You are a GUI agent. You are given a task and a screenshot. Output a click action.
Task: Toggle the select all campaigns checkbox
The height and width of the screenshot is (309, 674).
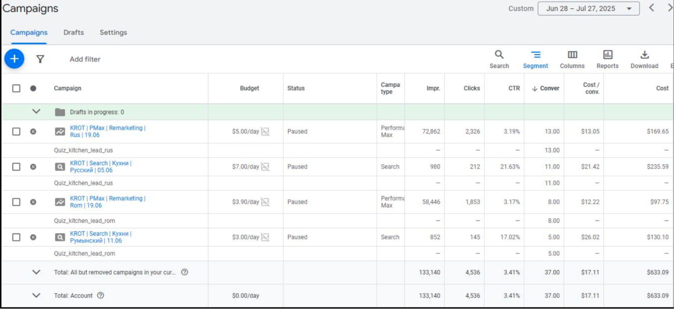tap(16, 88)
